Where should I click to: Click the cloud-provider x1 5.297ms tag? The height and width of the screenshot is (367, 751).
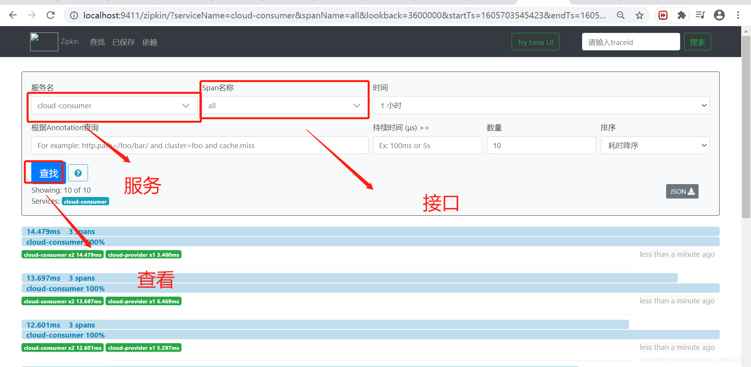coord(144,348)
